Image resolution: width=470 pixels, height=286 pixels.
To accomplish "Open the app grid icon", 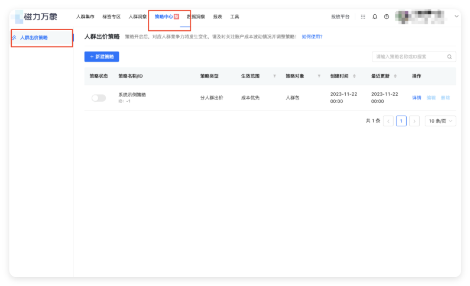I will (x=362, y=17).
